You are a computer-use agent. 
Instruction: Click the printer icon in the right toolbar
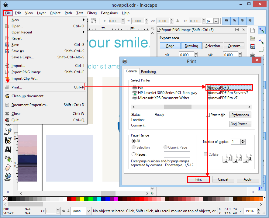[253, 54]
